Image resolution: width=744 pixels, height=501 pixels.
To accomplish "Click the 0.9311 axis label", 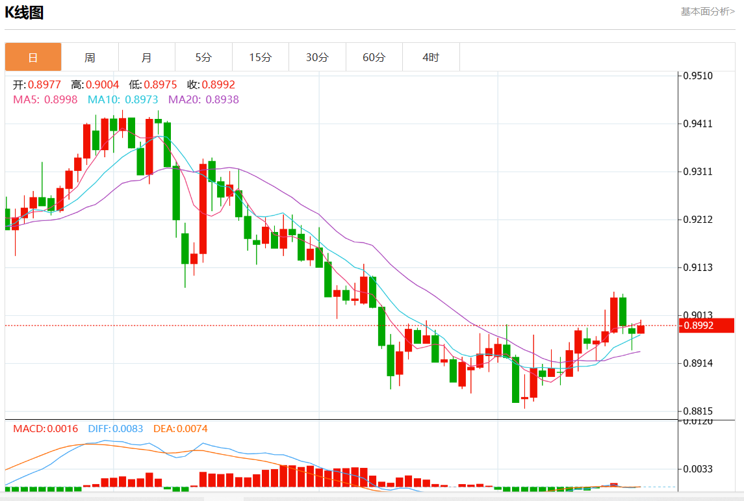I will 697,172.
